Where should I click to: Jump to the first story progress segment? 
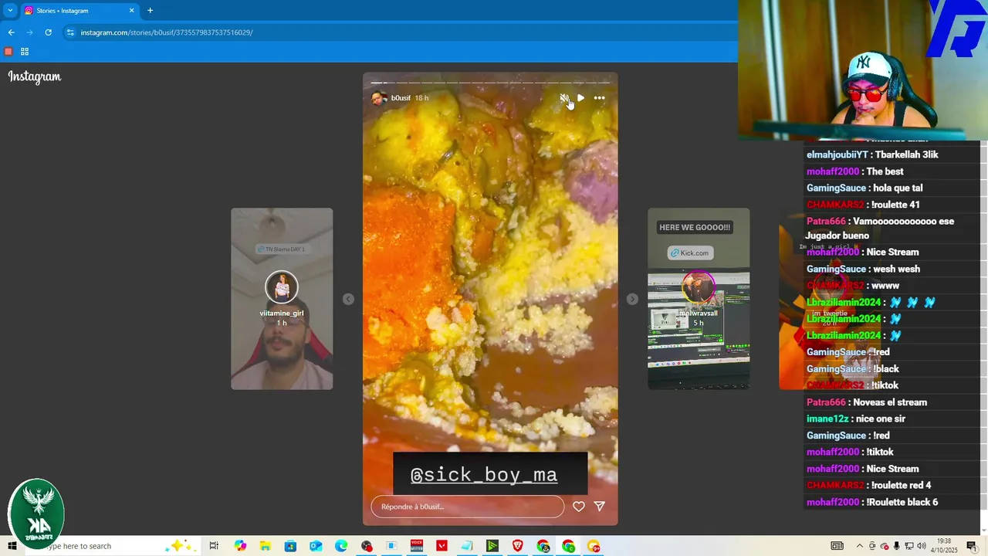(378, 83)
